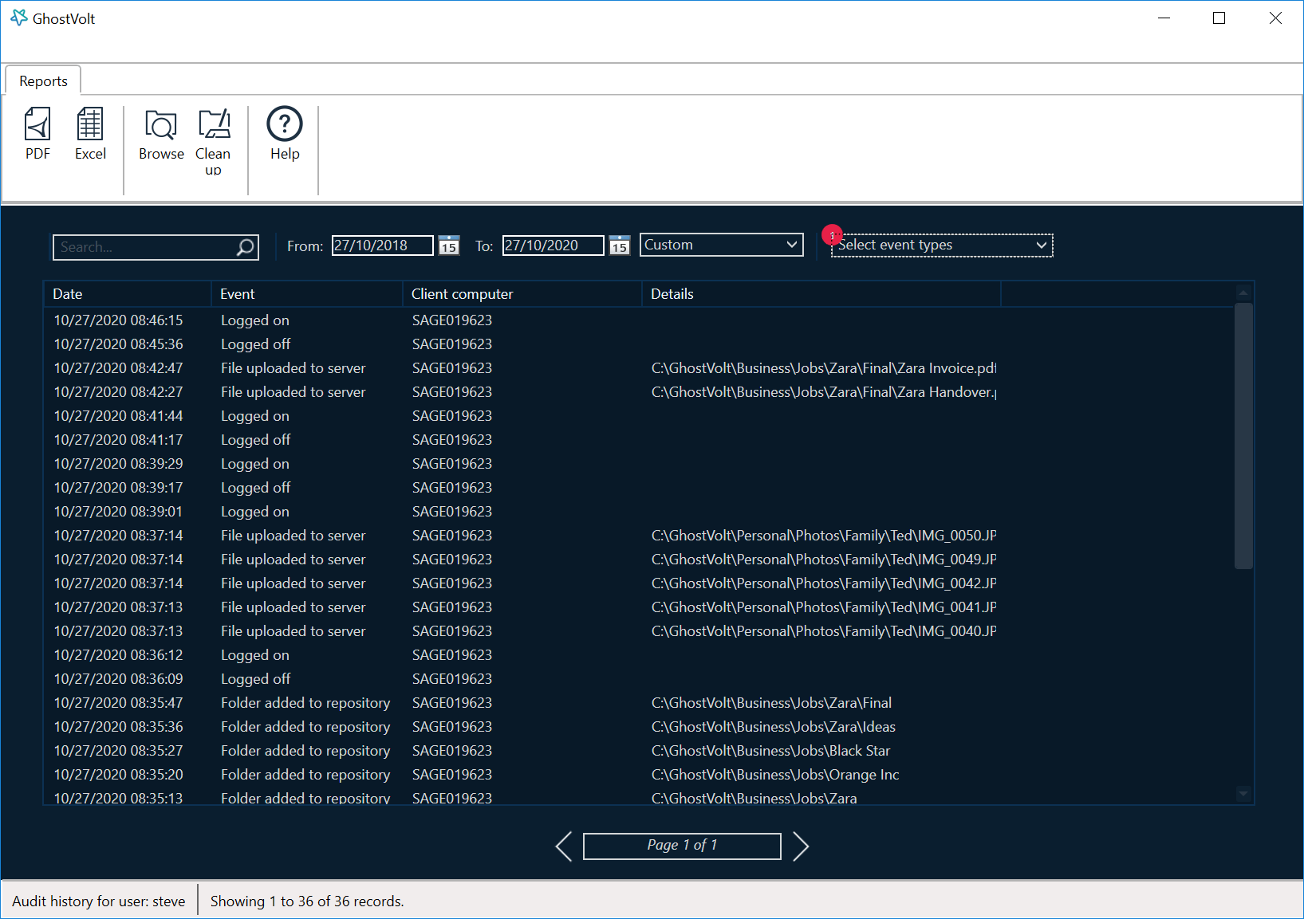
Task: Select the 08:45:36 Logged off row
Action: click(638, 344)
